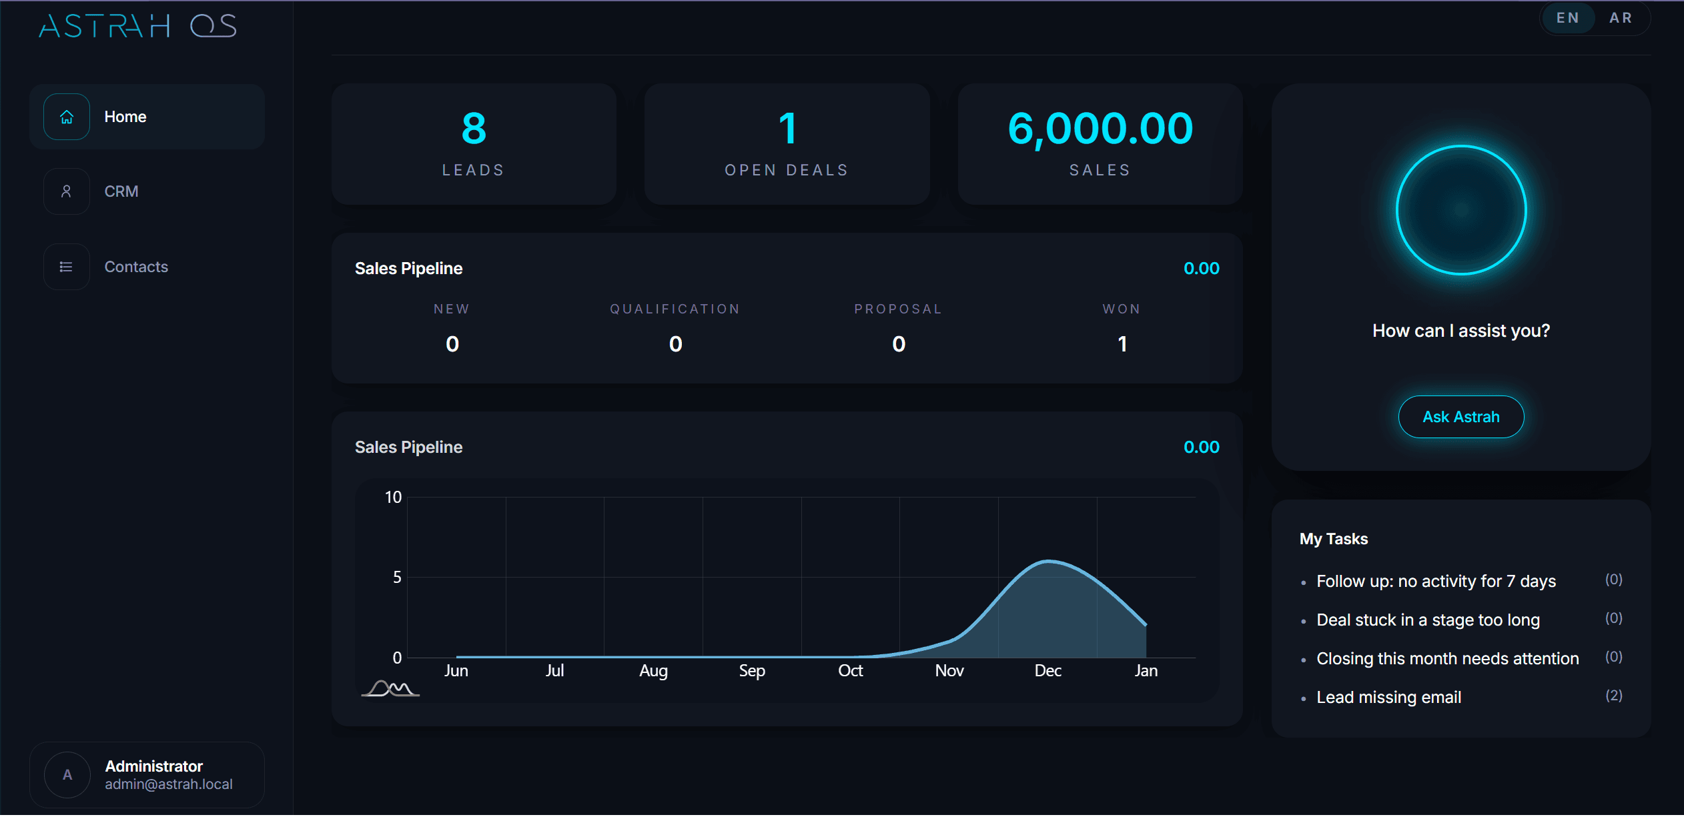
Task: Click the Astrah OS logo
Action: pos(137,26)
